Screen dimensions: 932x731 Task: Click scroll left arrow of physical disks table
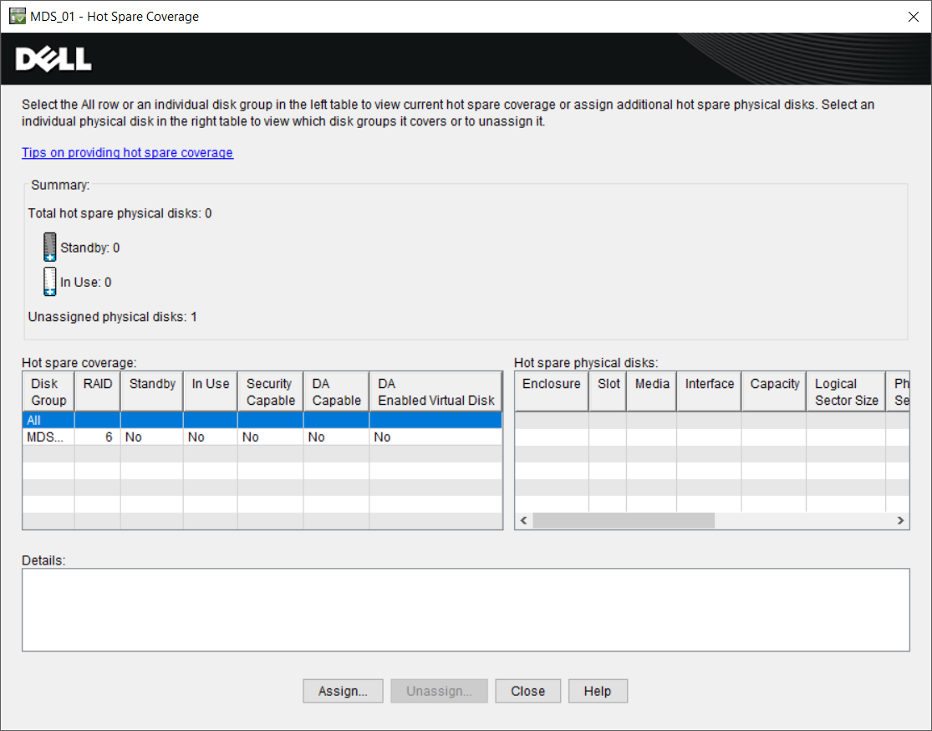(523, 520)
